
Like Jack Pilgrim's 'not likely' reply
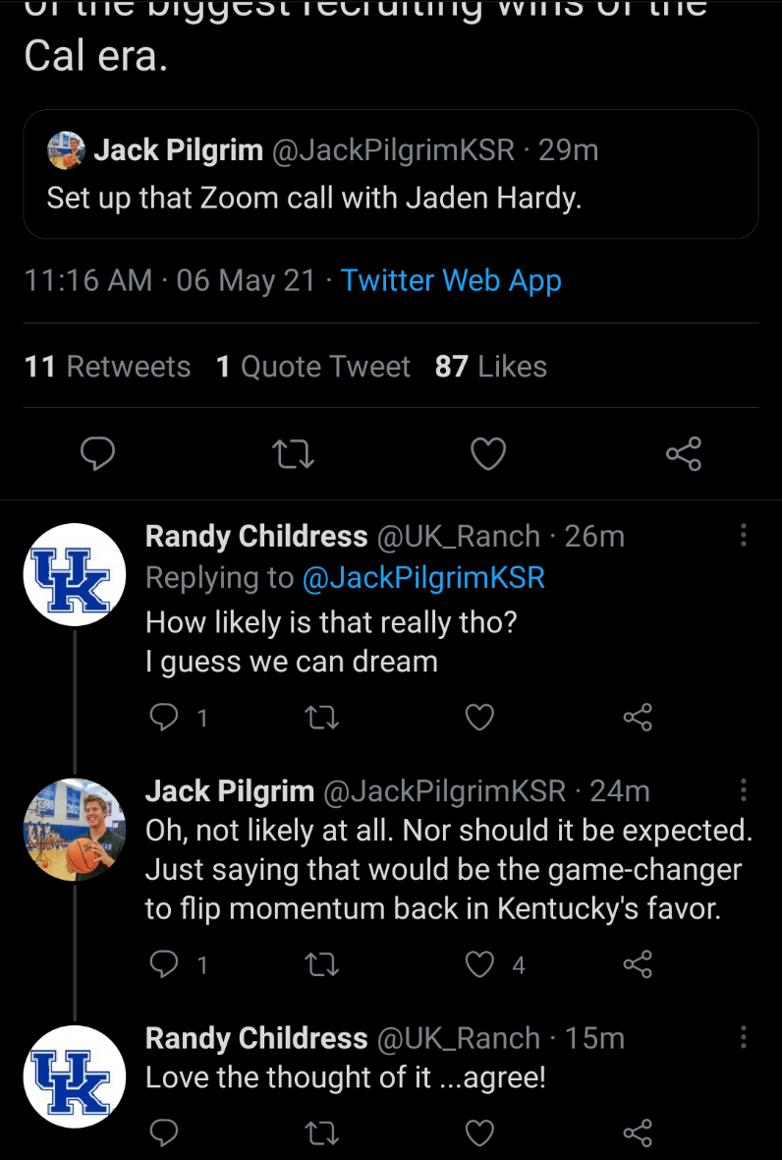pos(479,965)
